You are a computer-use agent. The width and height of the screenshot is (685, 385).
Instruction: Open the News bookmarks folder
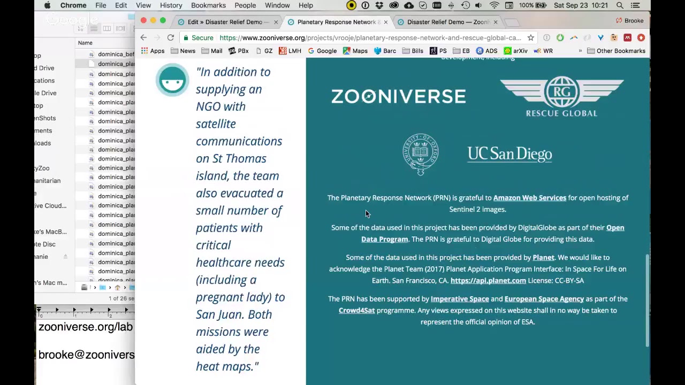point(183,51)
